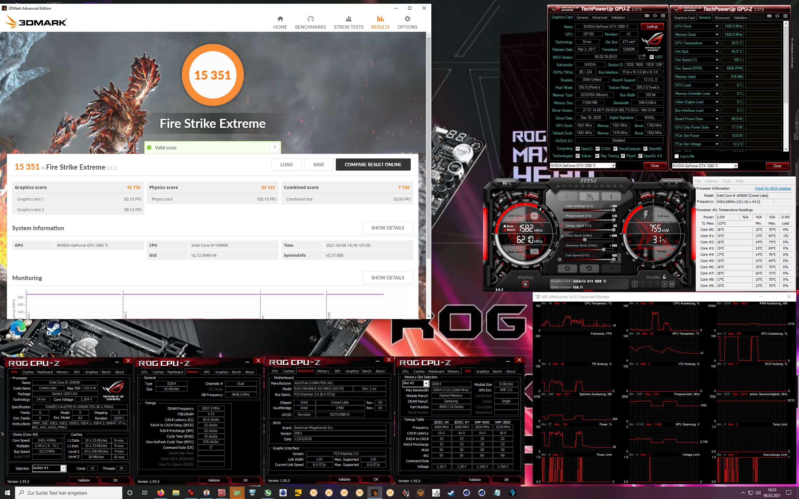Select Afterburner profile slot 5

(664, 284)
